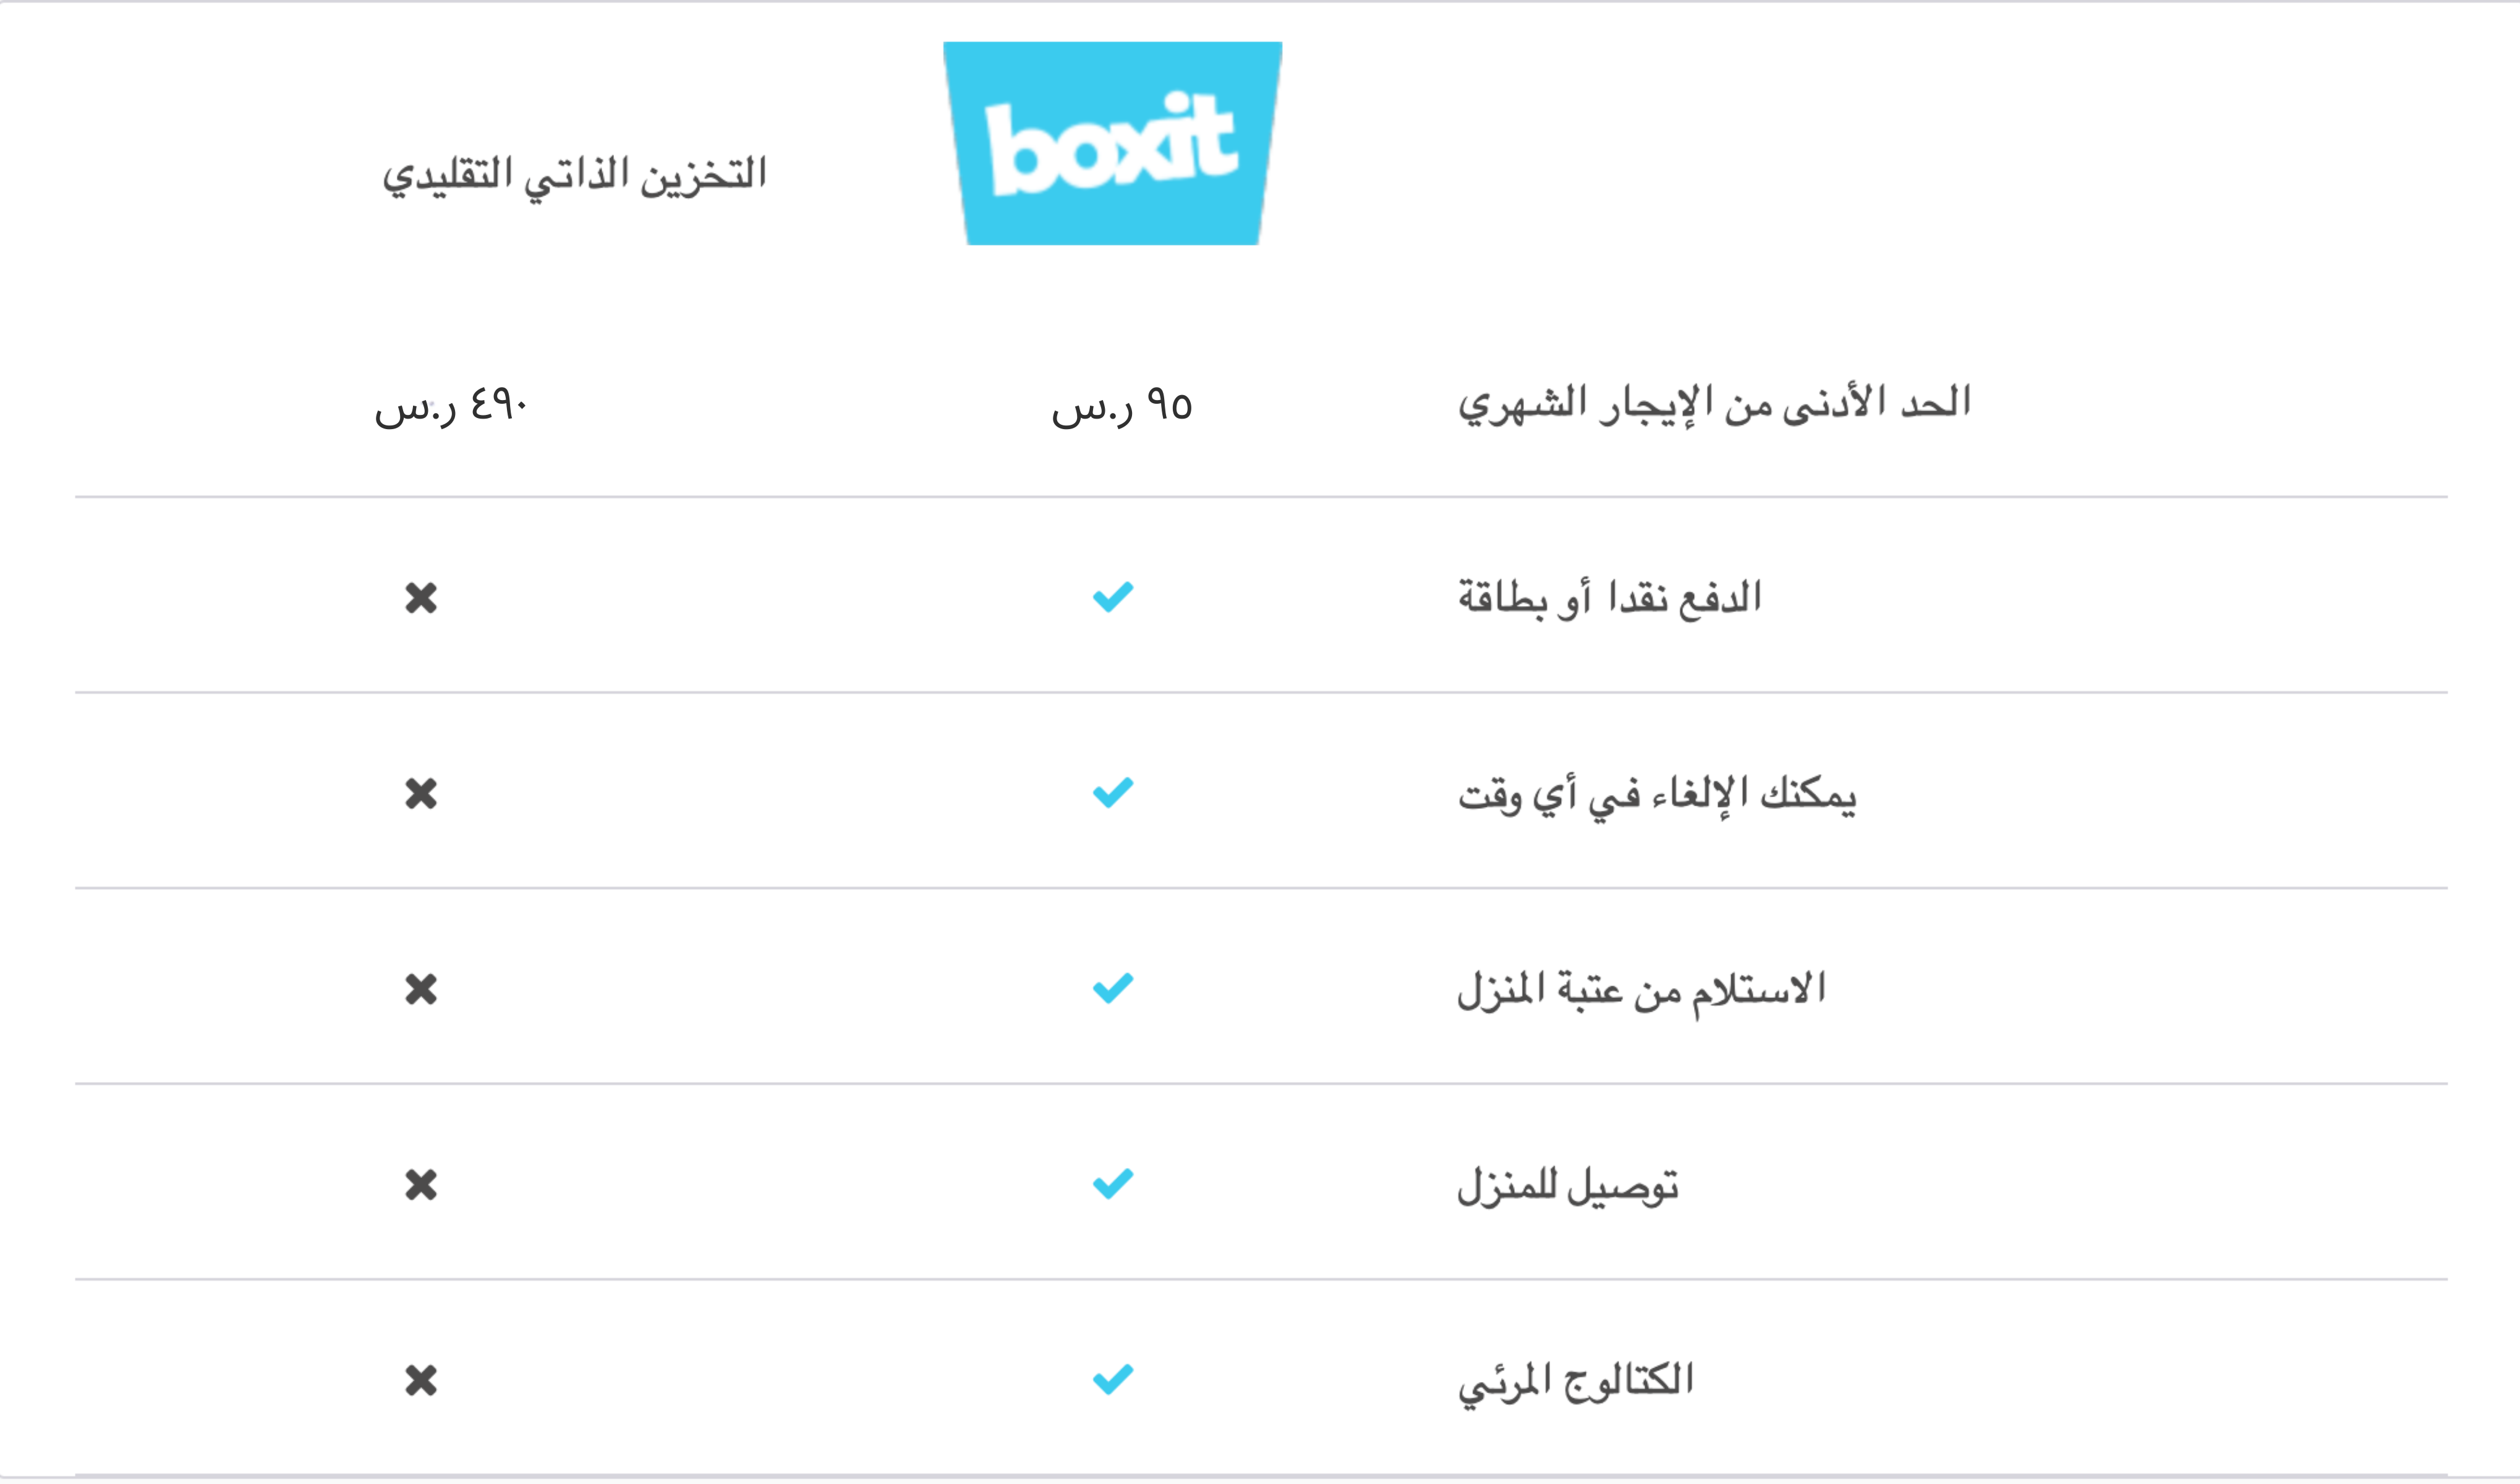This screenshot has height=1484, width=2520.
Task: Click the X mark in the الدفع نقدا أو بطاقة row
Action: click(421, 598)
